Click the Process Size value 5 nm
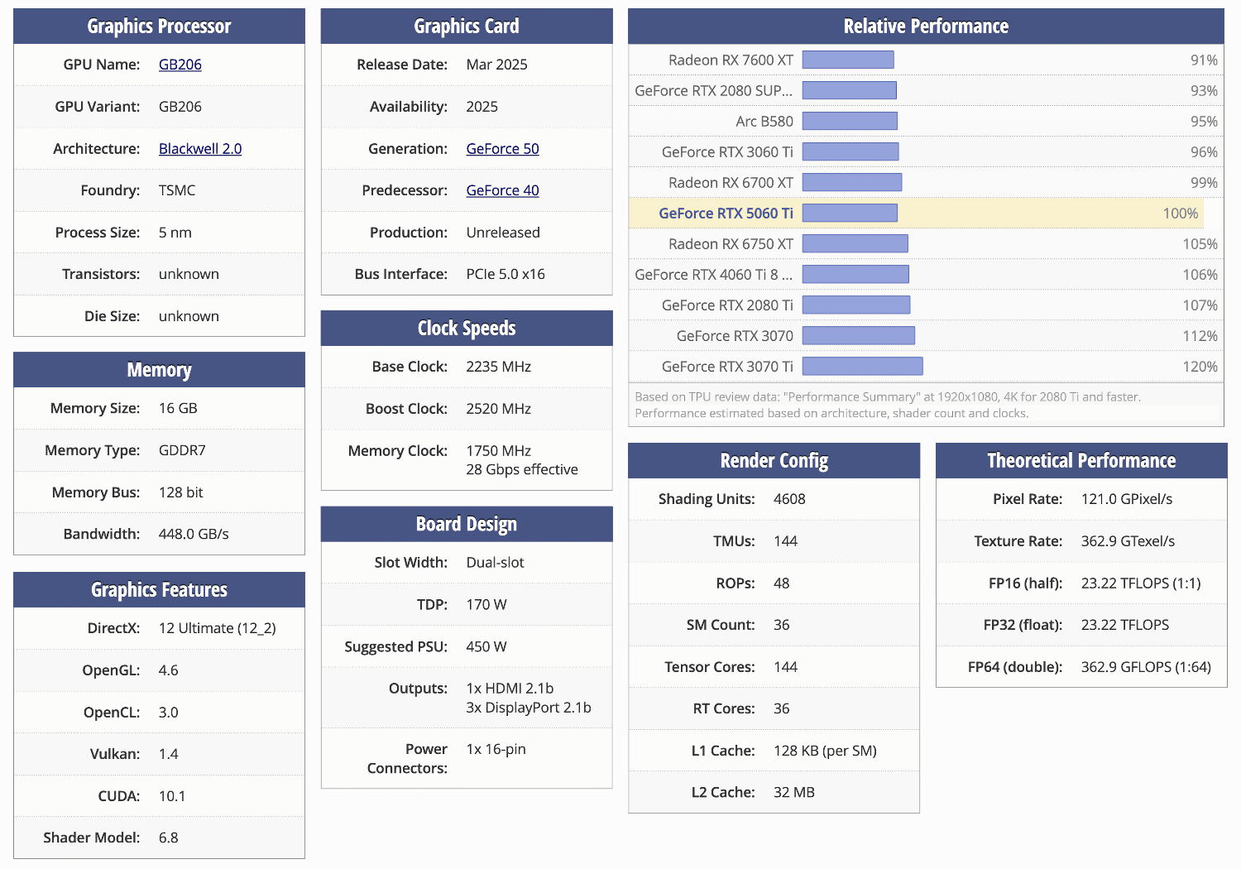The image size is (1241, 869). 175,233
